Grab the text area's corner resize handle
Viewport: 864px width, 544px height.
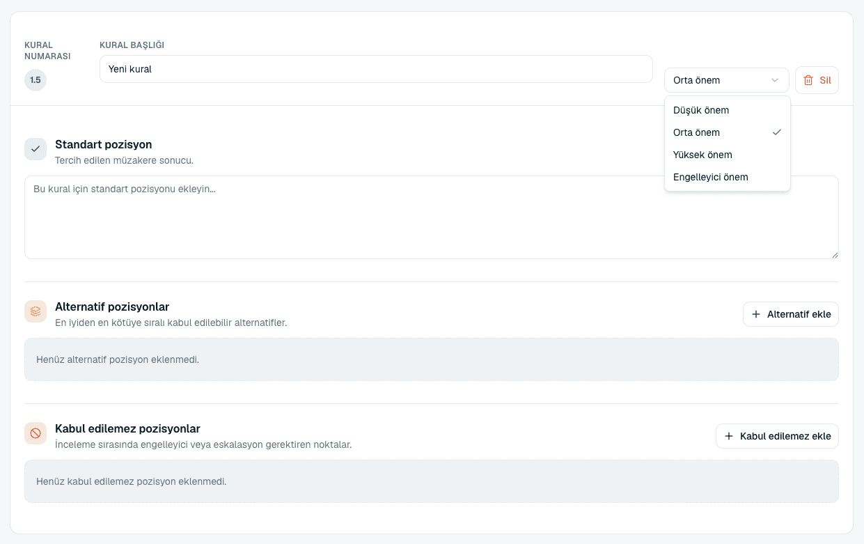click(x=834, y=254)
